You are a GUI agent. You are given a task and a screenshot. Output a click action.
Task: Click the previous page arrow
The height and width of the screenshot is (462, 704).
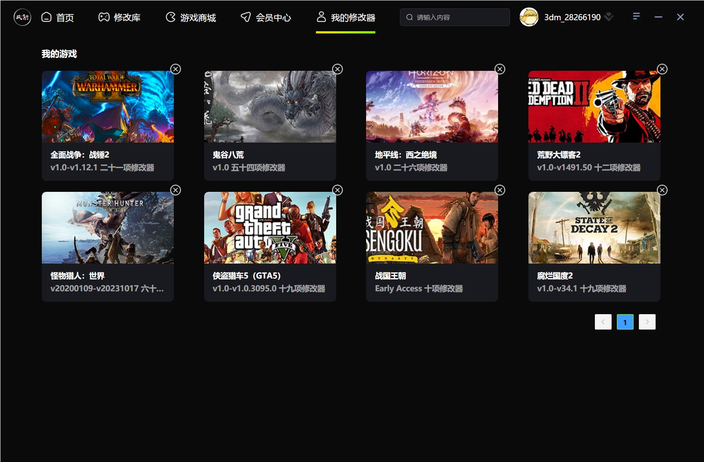coord(603,322)
